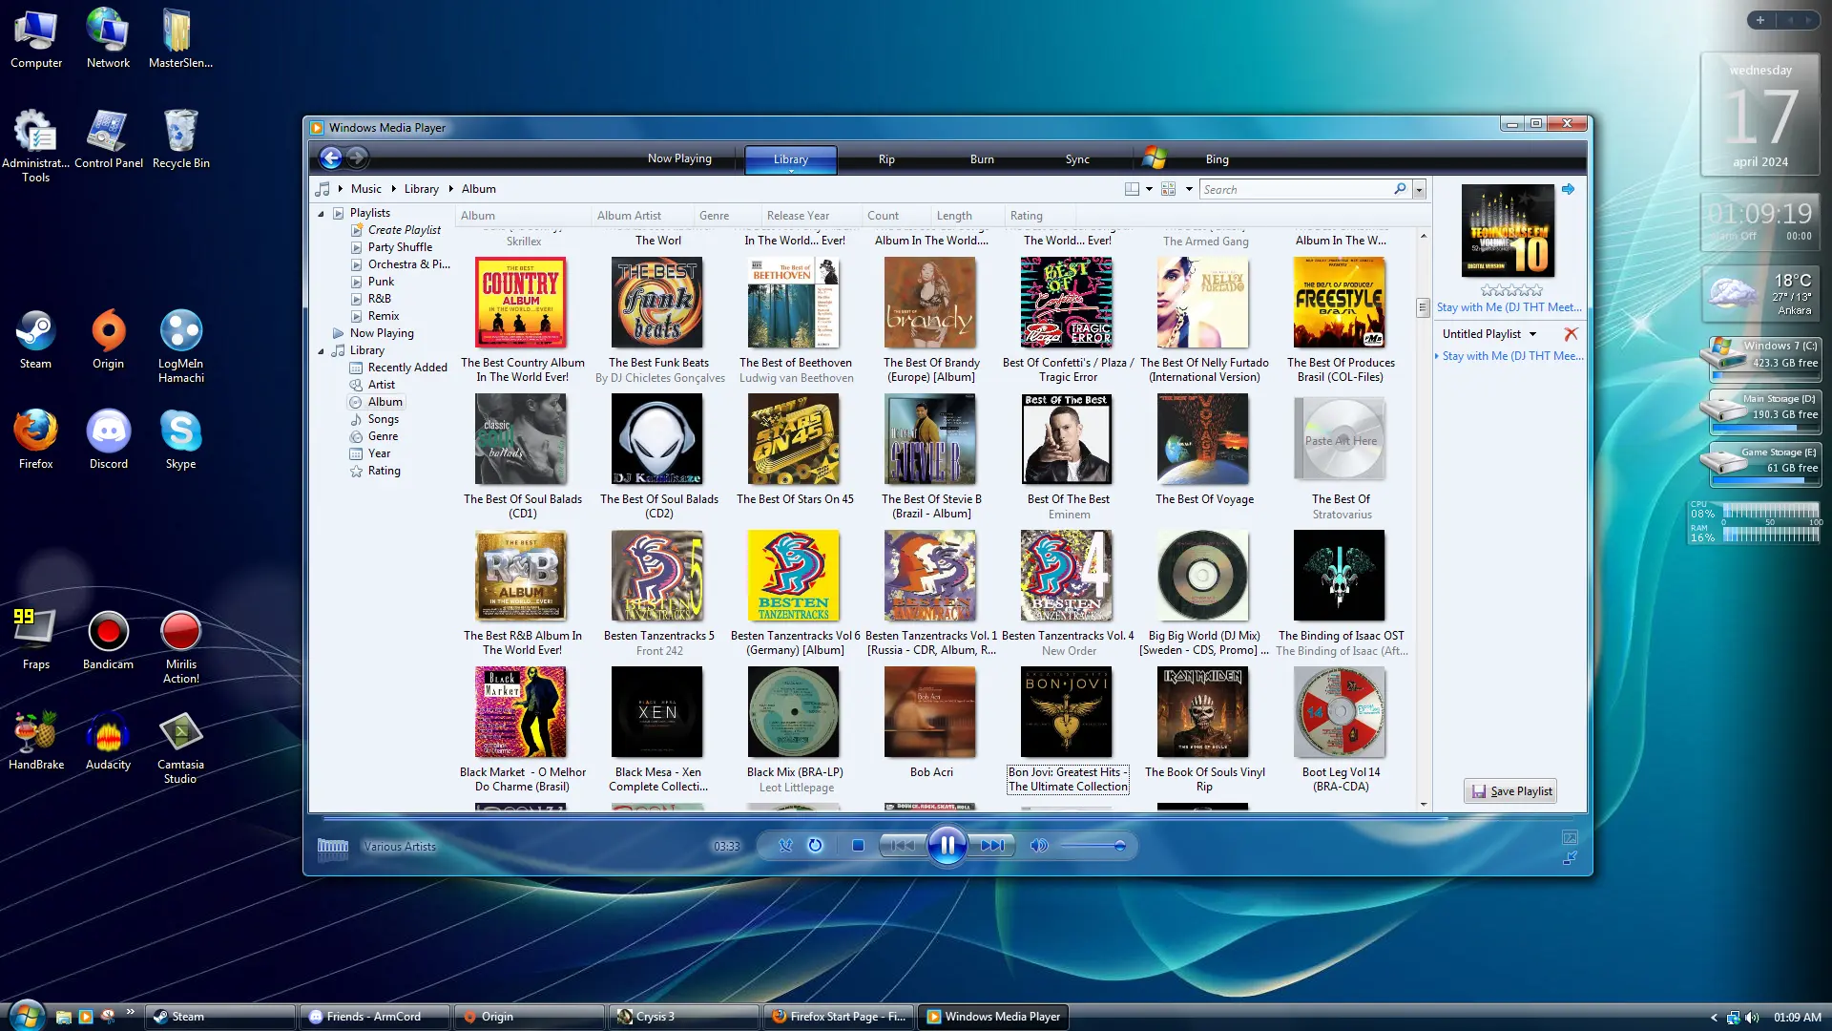Go back with the blue back arrow
The height and width of the screenshot is (1031, 1832).
click(330, 158)
